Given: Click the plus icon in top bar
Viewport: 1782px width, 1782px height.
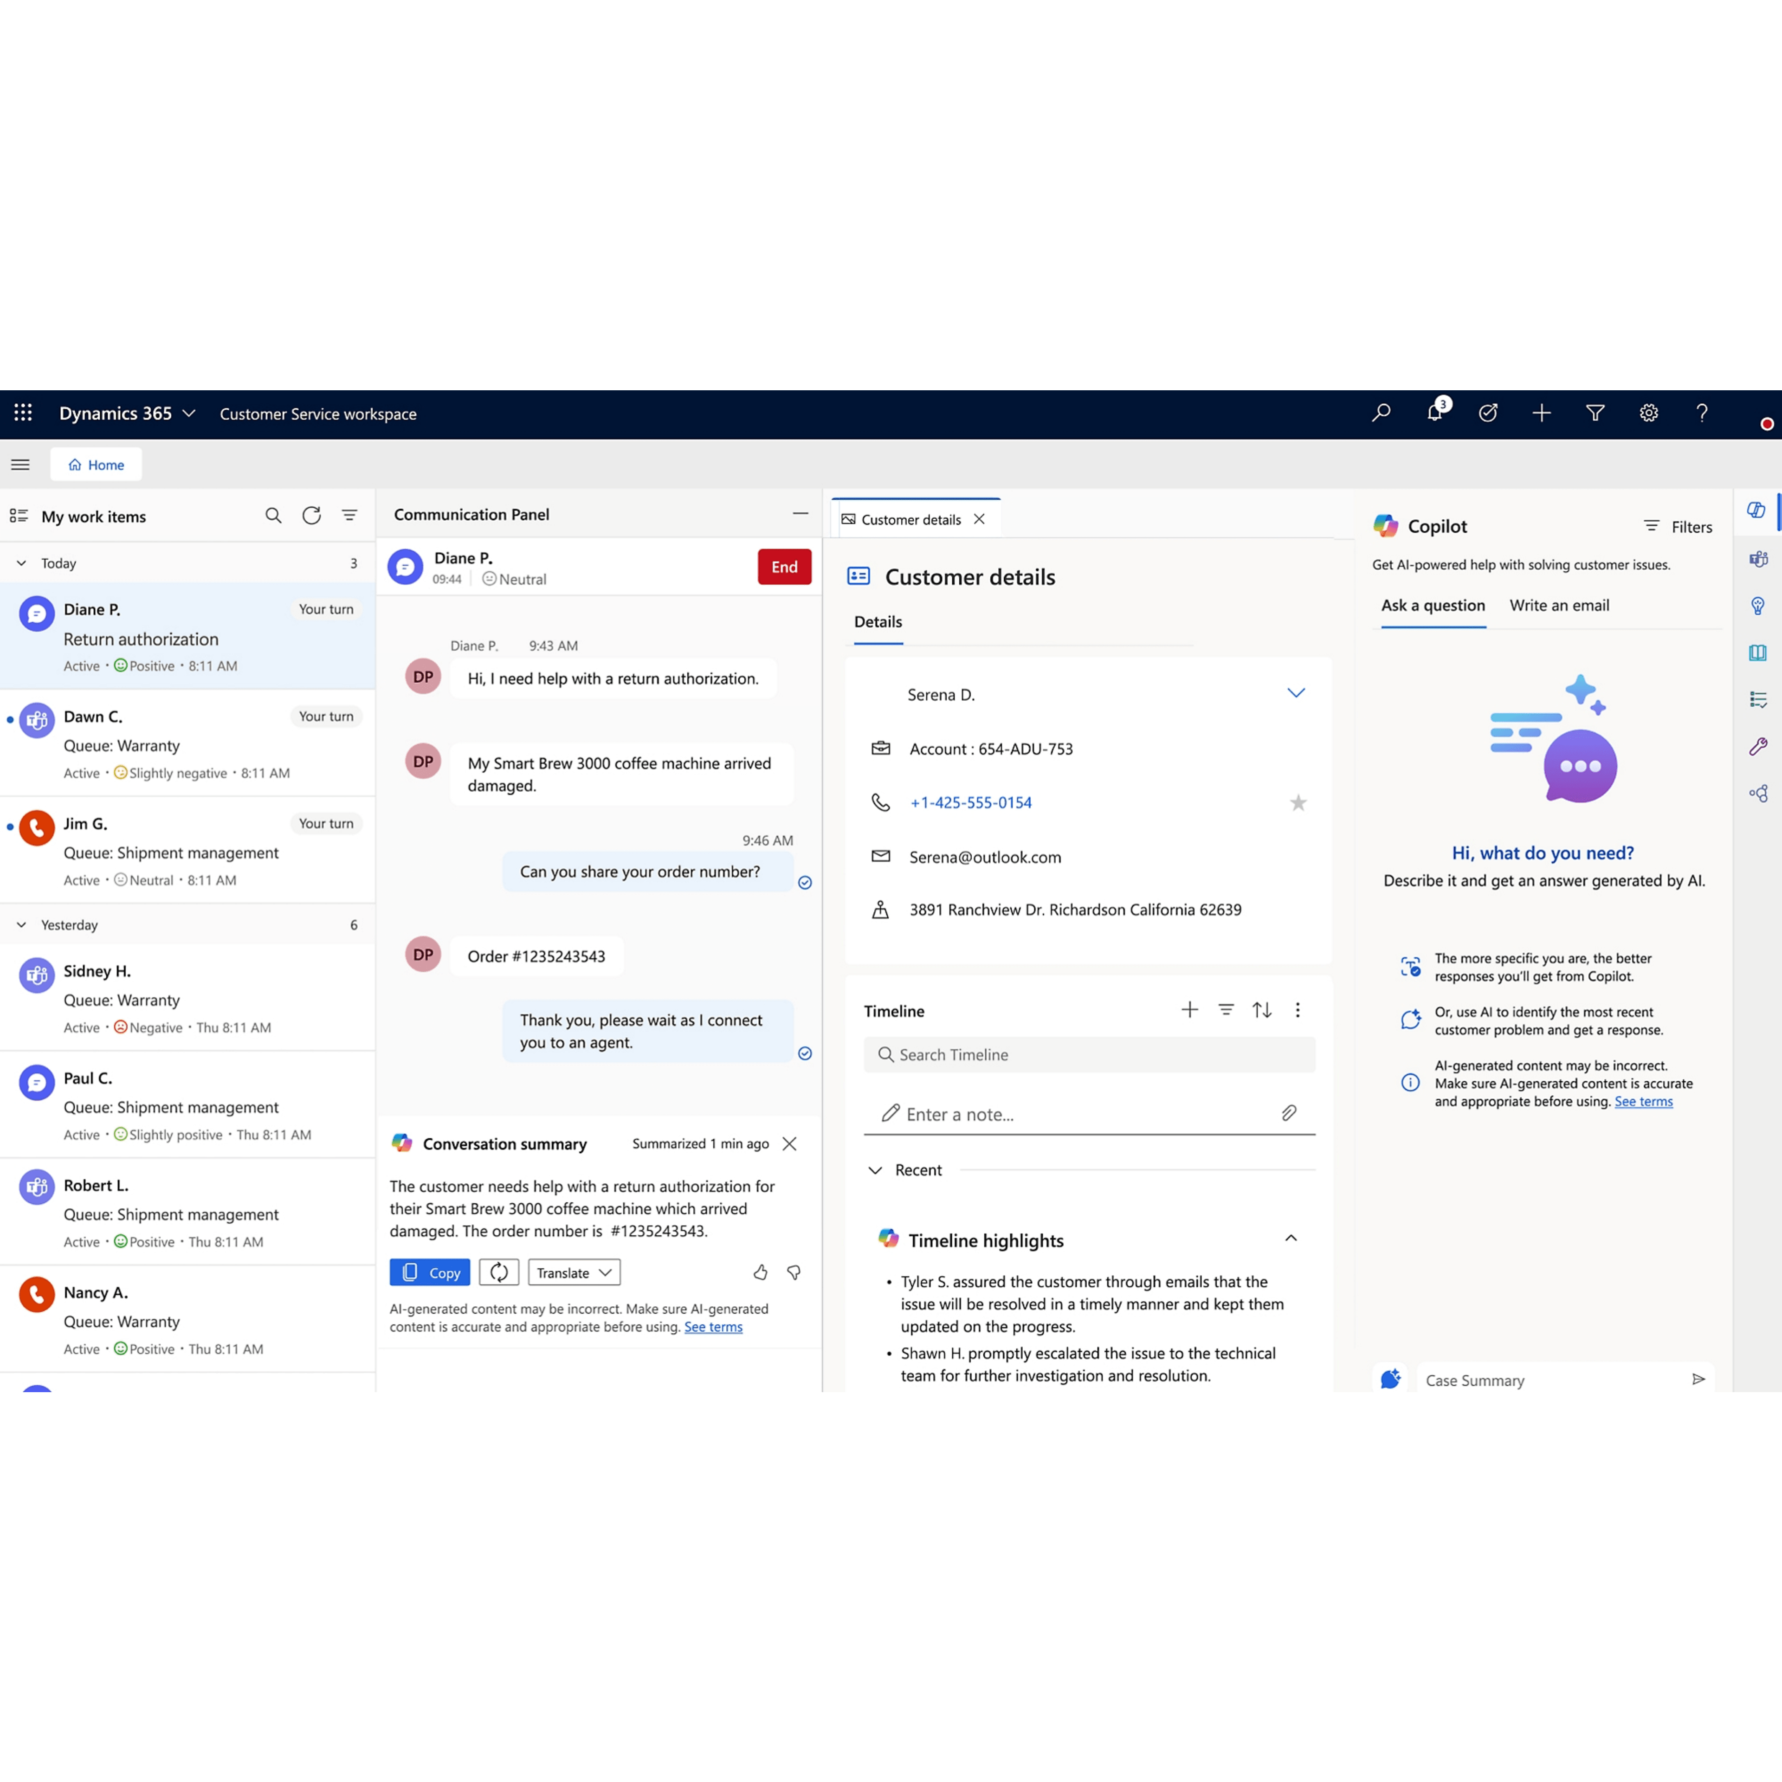Looking at the screenshot, I should 1541,413.
